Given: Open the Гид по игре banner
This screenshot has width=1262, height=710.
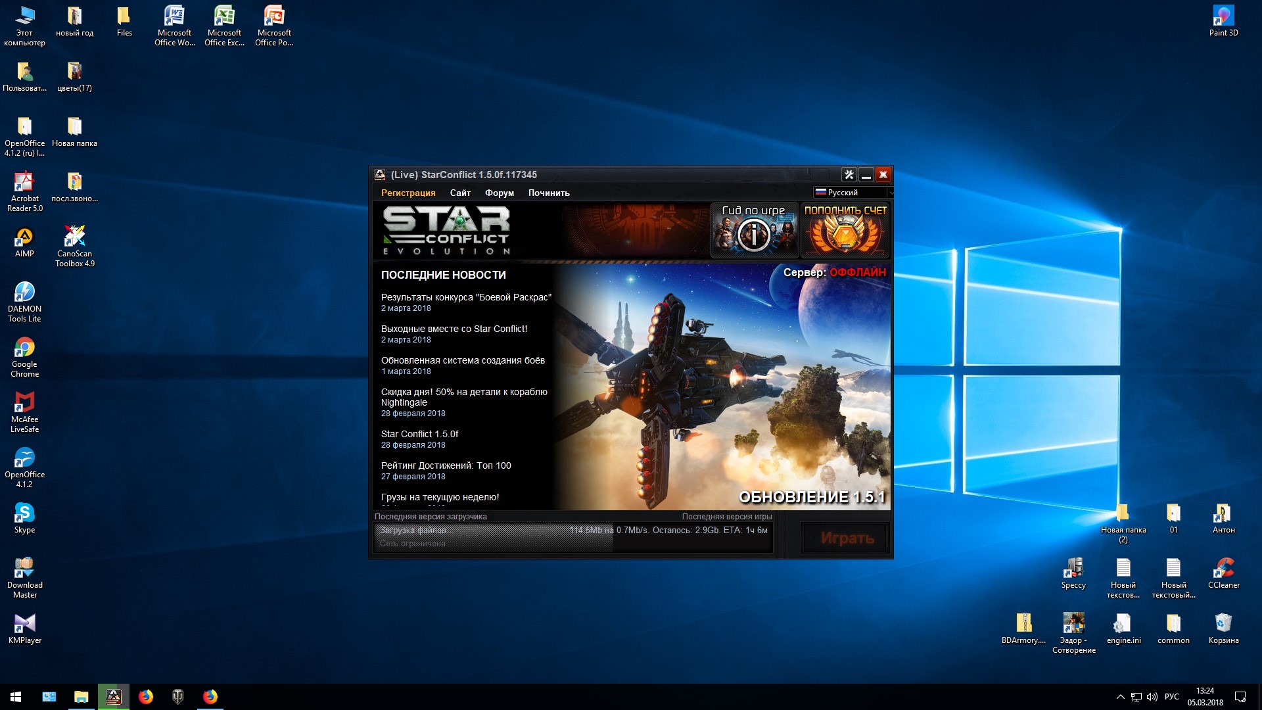Looking at the screenshot, I should (755, 230).
